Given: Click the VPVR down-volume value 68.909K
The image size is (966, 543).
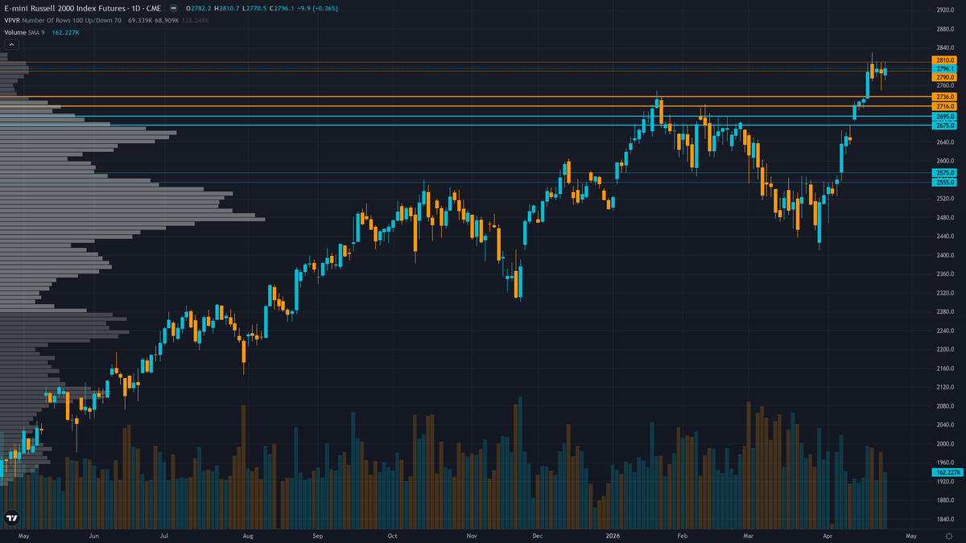Looking at the screenshot, I should click(167, 20).
